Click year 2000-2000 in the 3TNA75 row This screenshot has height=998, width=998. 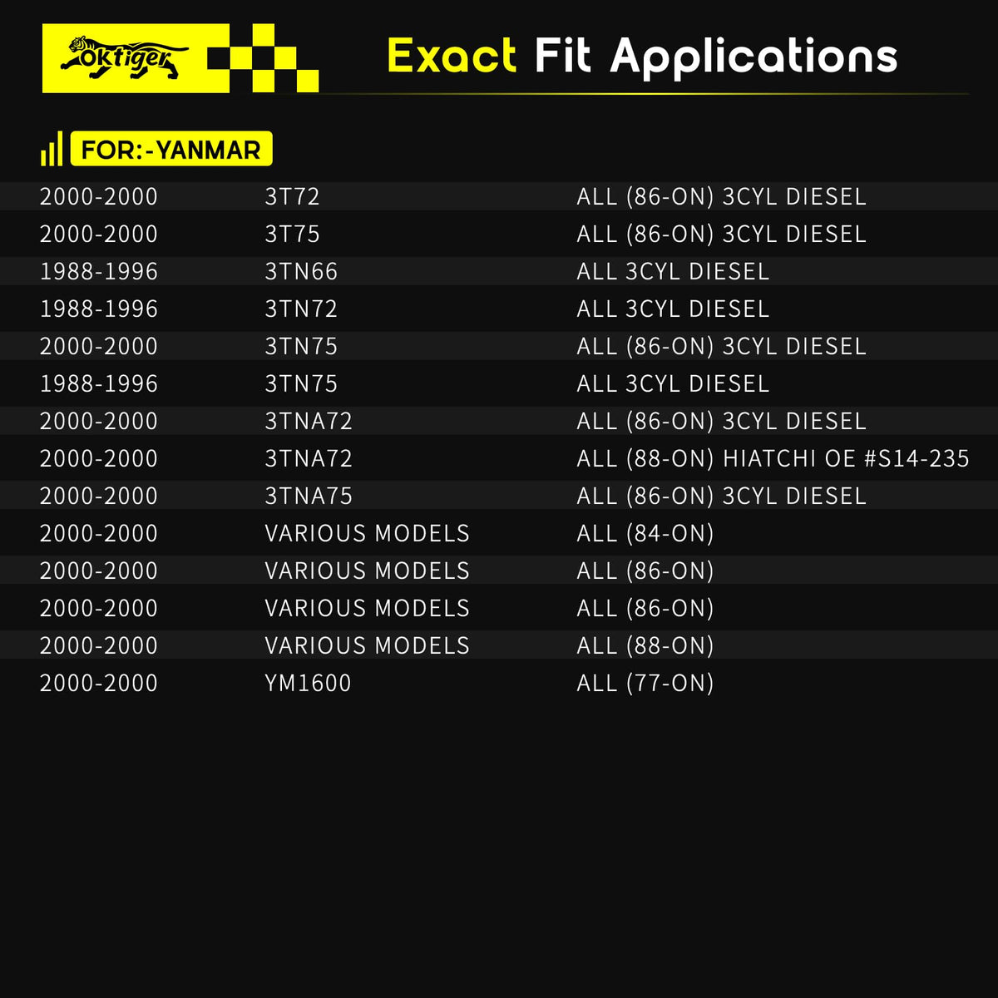[99, 496]
